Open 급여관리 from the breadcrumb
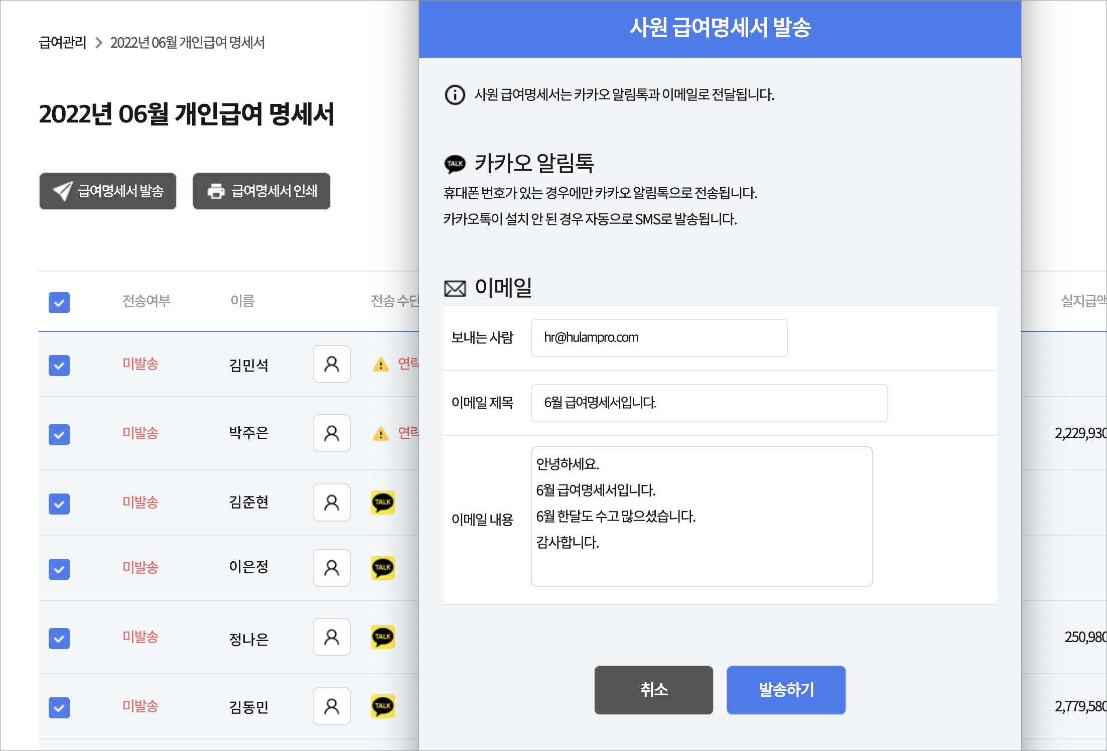 pyautogui.click(x=63, y=43)
